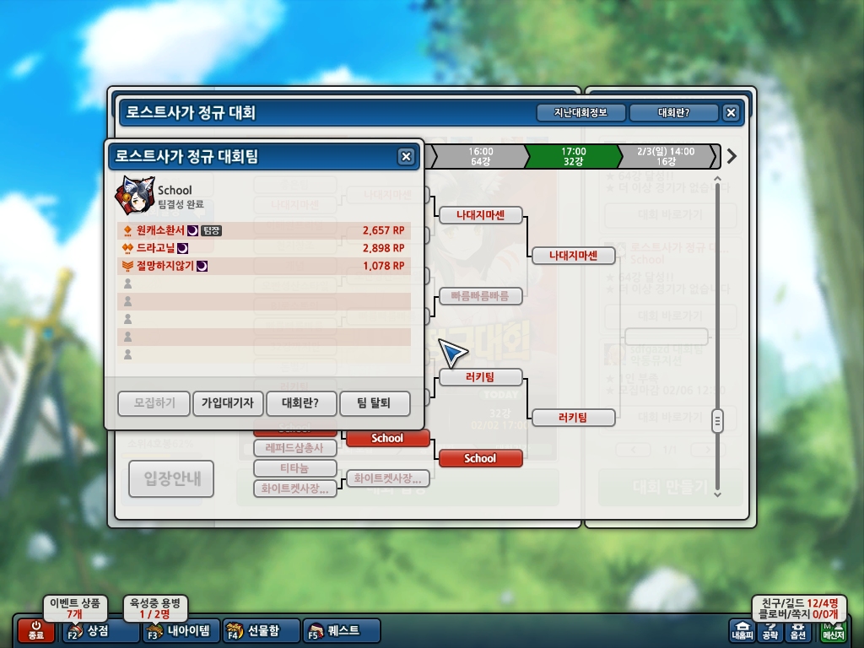
Task: Click the 가입대기자 button
Action: click(227, 403)
